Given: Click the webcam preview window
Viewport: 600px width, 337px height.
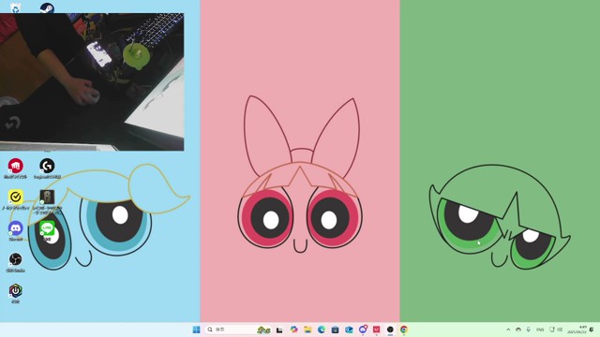Looking at the screenshot, I should coord(92,81).
